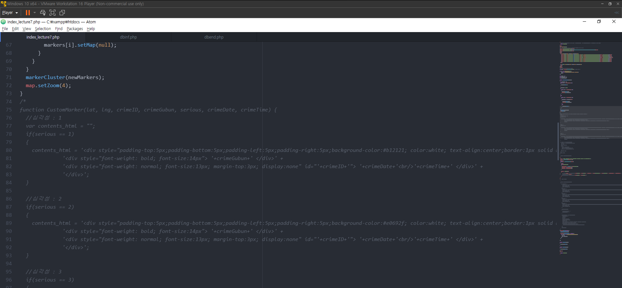Click the Atom application icon in the title bar

tap(4, 22)
